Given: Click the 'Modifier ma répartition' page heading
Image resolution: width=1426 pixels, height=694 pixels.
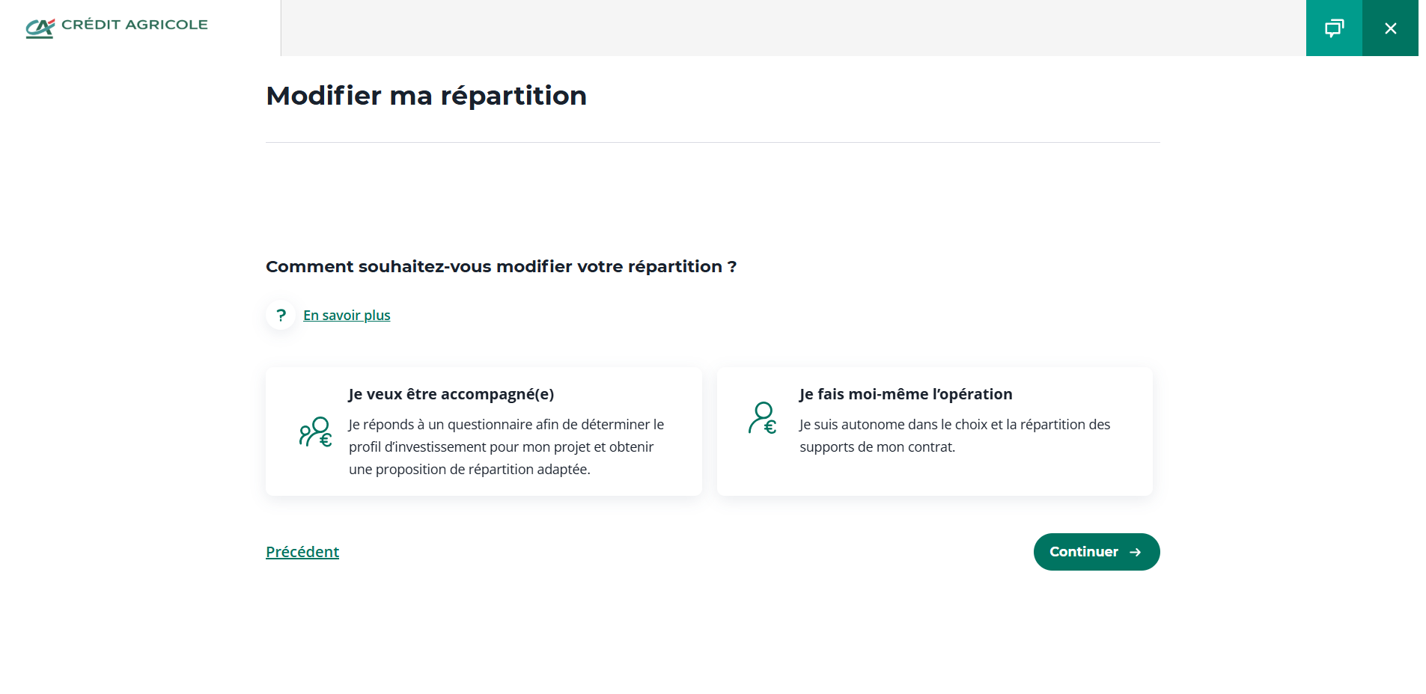Looking at the screenshot, I should tap(426, 96).
